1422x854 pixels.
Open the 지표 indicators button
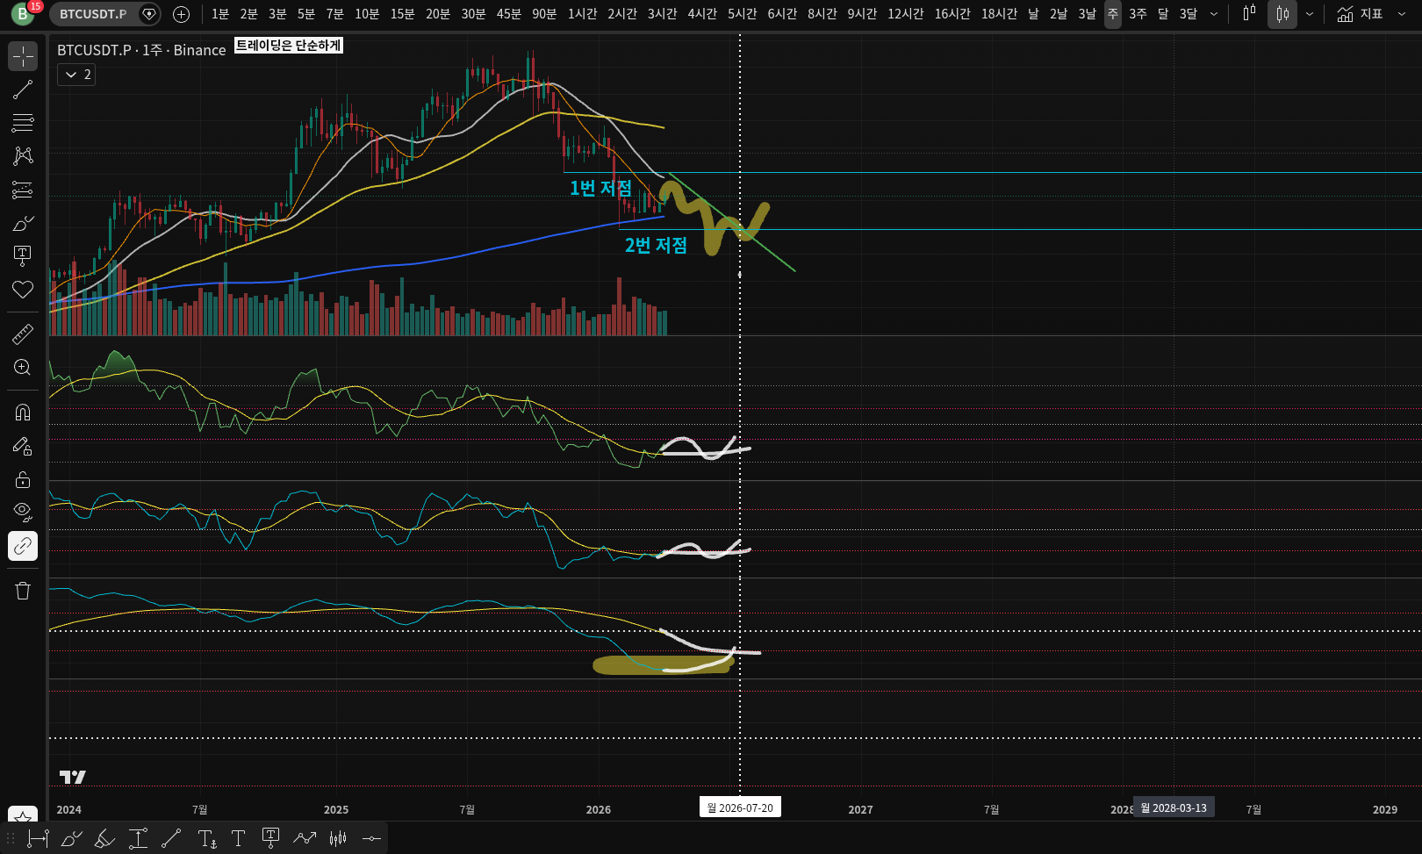(1360, 14)
